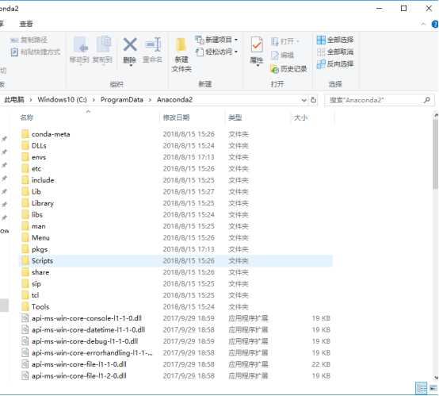
Task: Select the pkgs folder
Action: click(x=176, y=249)
